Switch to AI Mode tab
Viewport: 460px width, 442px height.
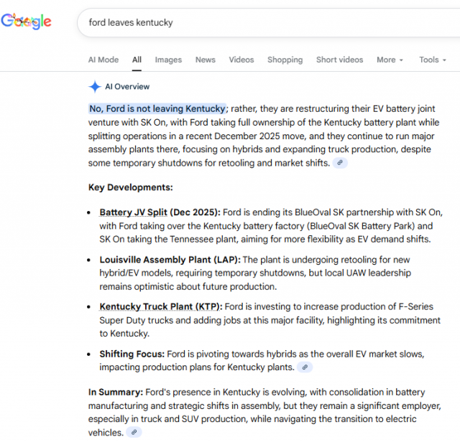(x=103, y=60)
